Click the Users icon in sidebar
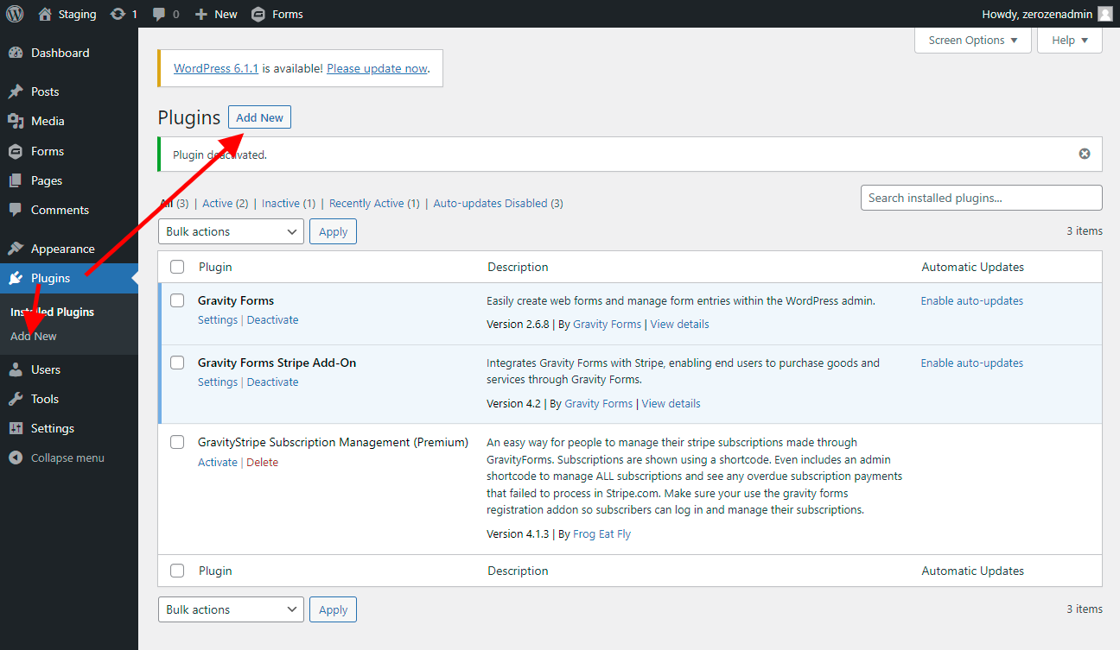Image resolution: width=1120 pixels, height=650 pixels. tap(16, 369)
